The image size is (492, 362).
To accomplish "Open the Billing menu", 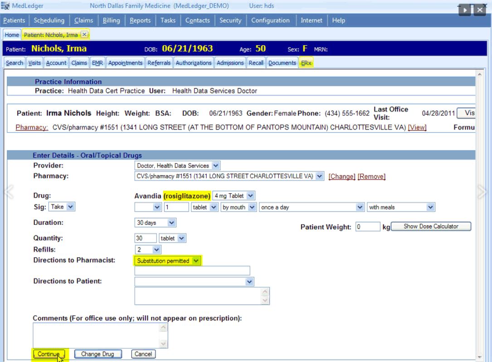I will [x=112, y=20].
